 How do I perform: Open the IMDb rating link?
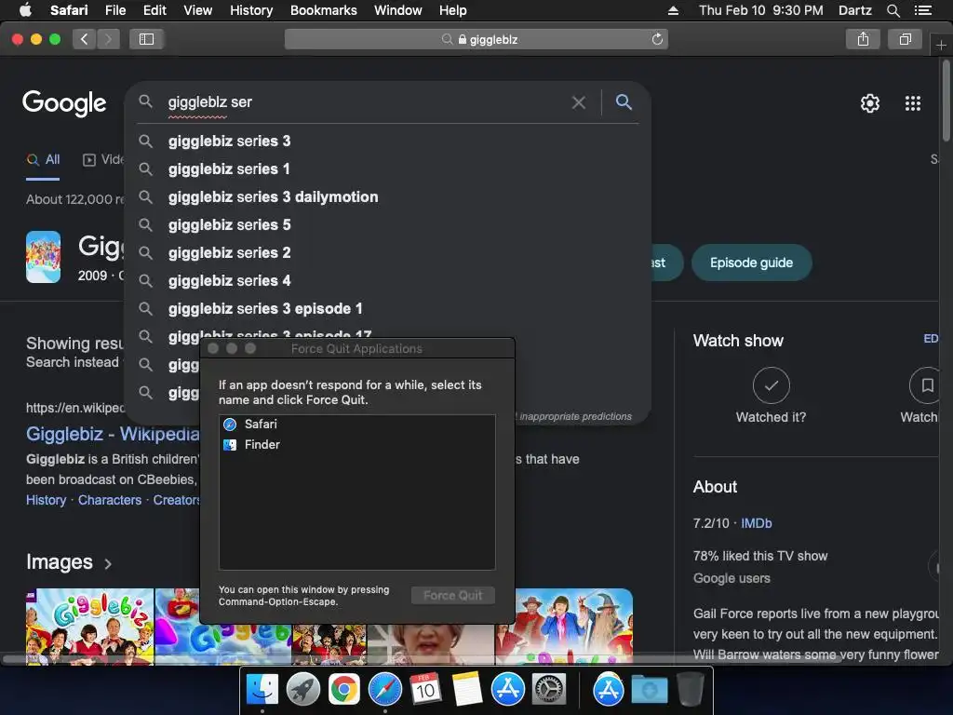pos(756,523)
